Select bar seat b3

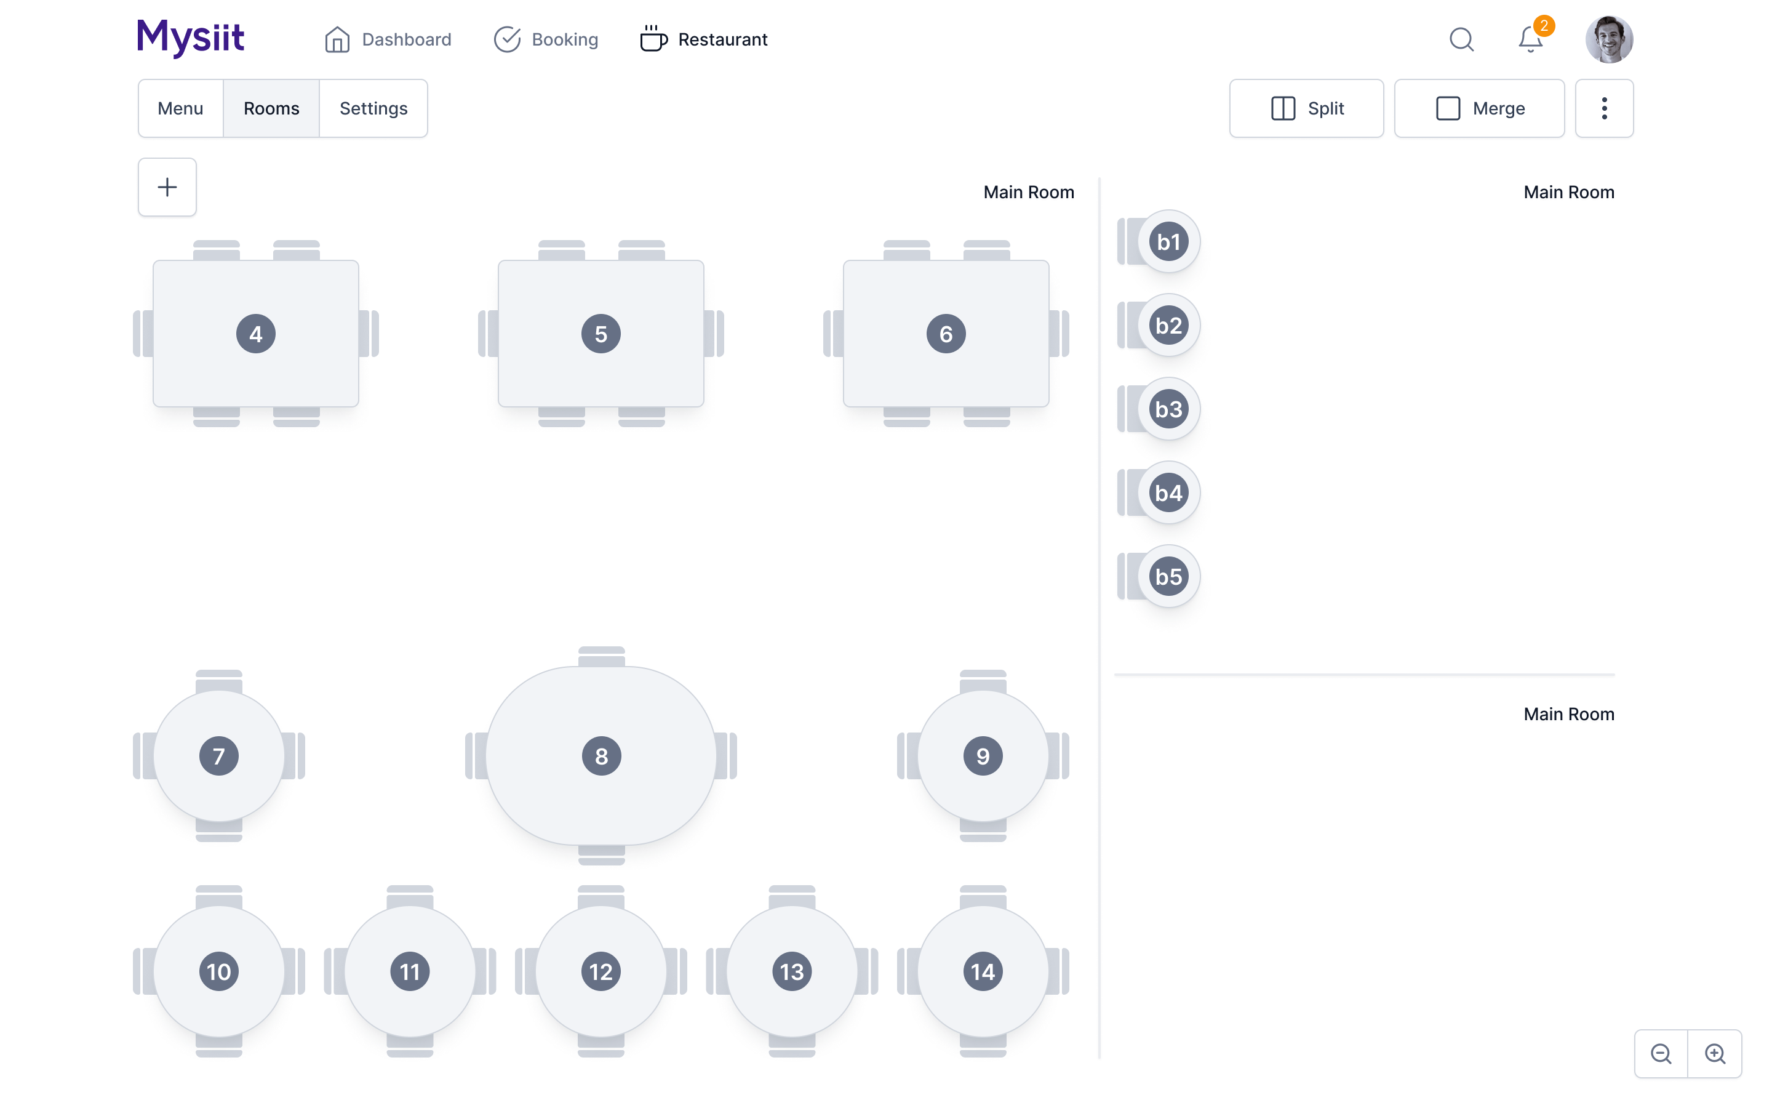click(x=1168, y=409)
